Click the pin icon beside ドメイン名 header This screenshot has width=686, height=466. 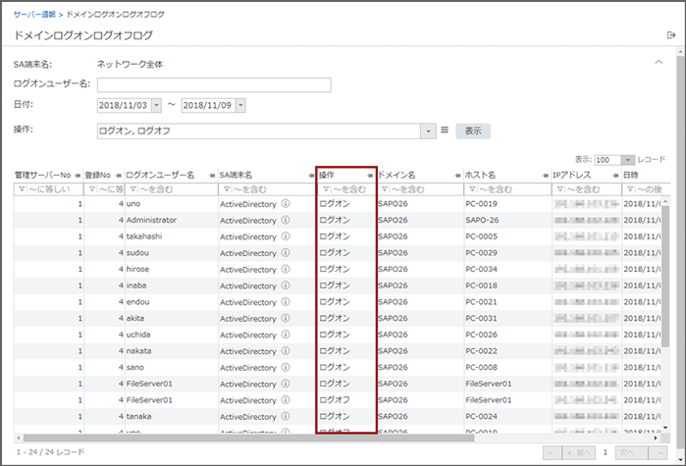(x=455, y=175)
